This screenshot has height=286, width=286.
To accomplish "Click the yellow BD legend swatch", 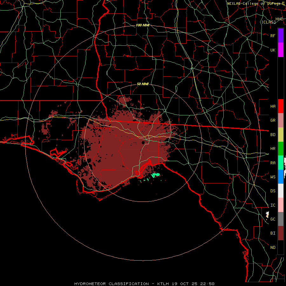I will pyautogui.click(x=281, y=134).
